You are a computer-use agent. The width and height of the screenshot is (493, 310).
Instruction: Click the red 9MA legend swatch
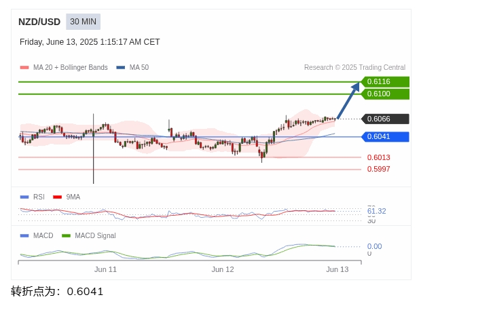pos(57,197)
